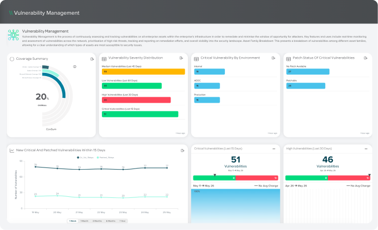
Task: Click Critical Vulnerability By Environment table icon
Action: point(196,59)
